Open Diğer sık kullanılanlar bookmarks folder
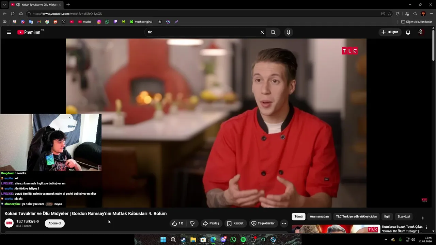This screenshot has width=436, height=245. tap(416, 22)
